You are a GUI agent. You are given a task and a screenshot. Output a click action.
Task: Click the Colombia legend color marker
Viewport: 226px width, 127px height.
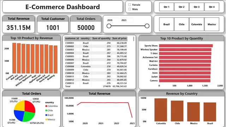tap(46, 106)
